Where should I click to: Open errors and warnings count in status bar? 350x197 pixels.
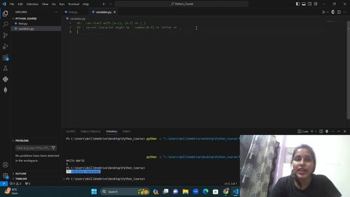pos(15,184)
